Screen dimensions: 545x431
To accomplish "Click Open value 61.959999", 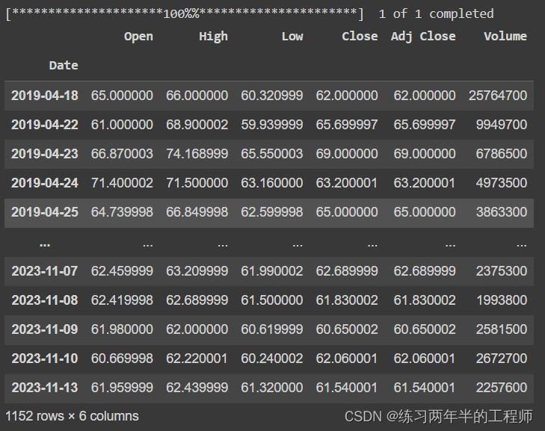I will (x=122, y=388).
